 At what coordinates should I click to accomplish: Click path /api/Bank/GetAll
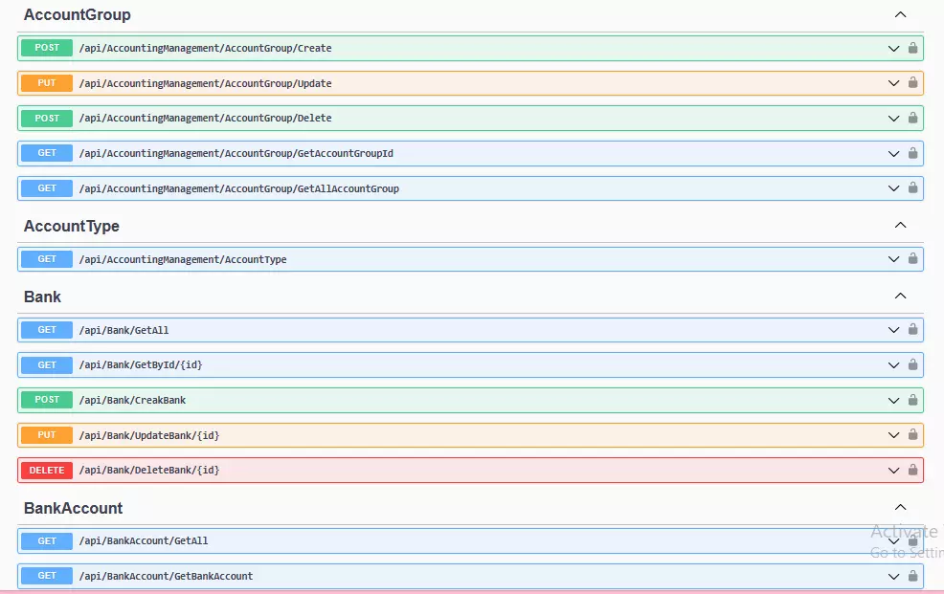(124, 330)
